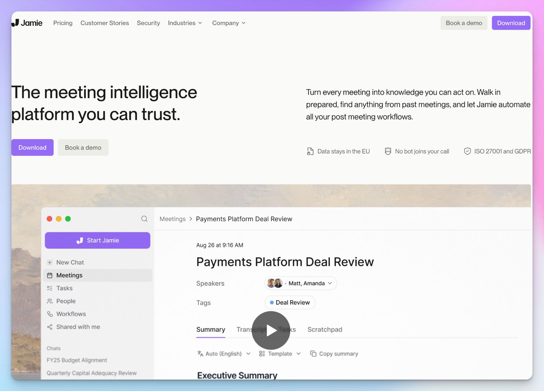Switch to the Summary tab

211,329
